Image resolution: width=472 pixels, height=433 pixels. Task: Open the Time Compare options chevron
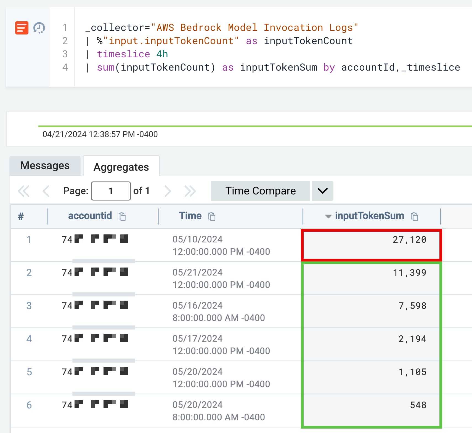[x=322, y=191]
